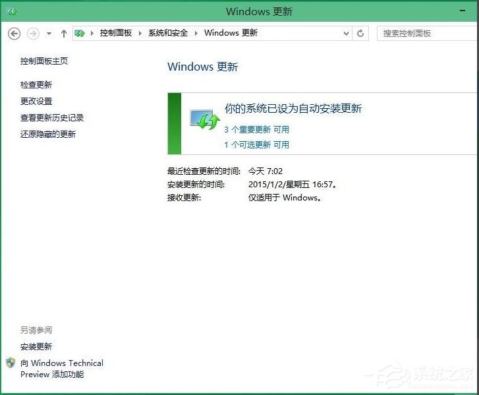Minimize the Windows 更新 window

463,11
